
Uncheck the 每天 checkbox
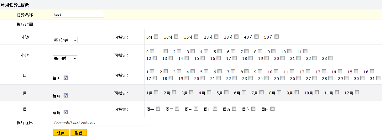click(x=66, y=78)
